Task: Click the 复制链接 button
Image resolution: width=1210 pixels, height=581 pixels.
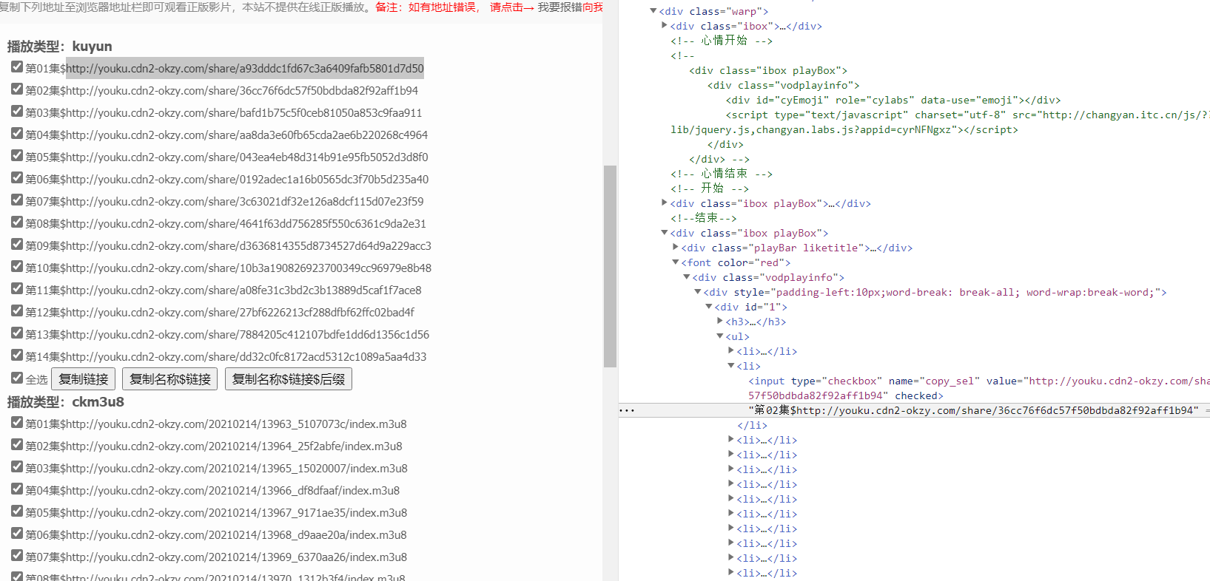Action: coord(83,379)
